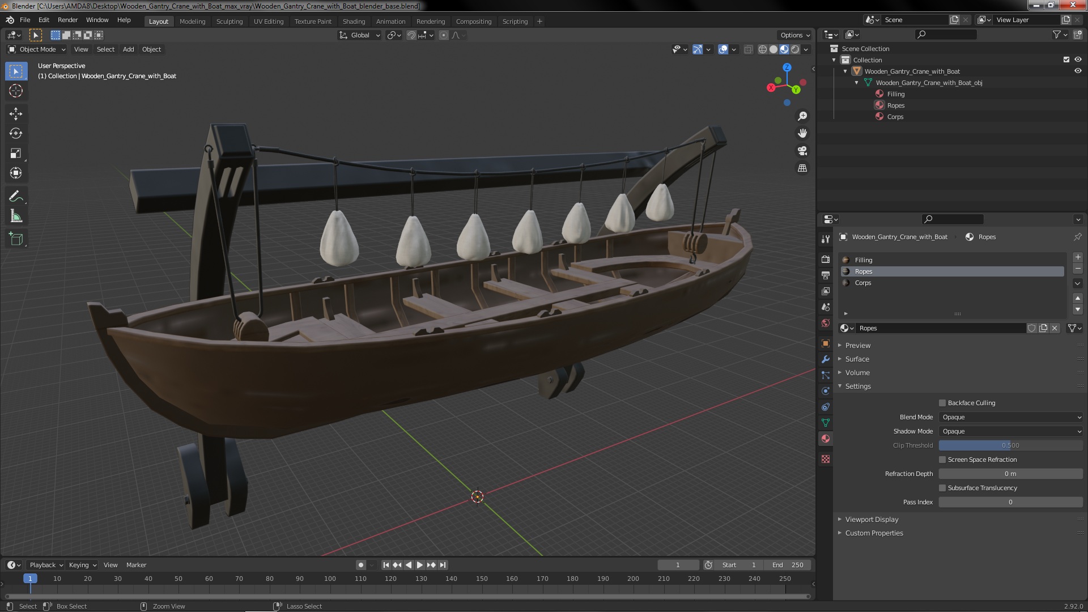
Task: Switch to the Sculpting workspace tab
Action: (x=229, y=22)
